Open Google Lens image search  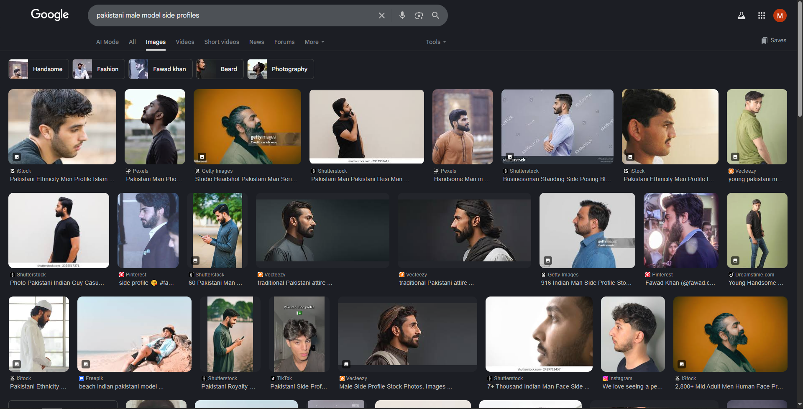(x=419, y=15)
